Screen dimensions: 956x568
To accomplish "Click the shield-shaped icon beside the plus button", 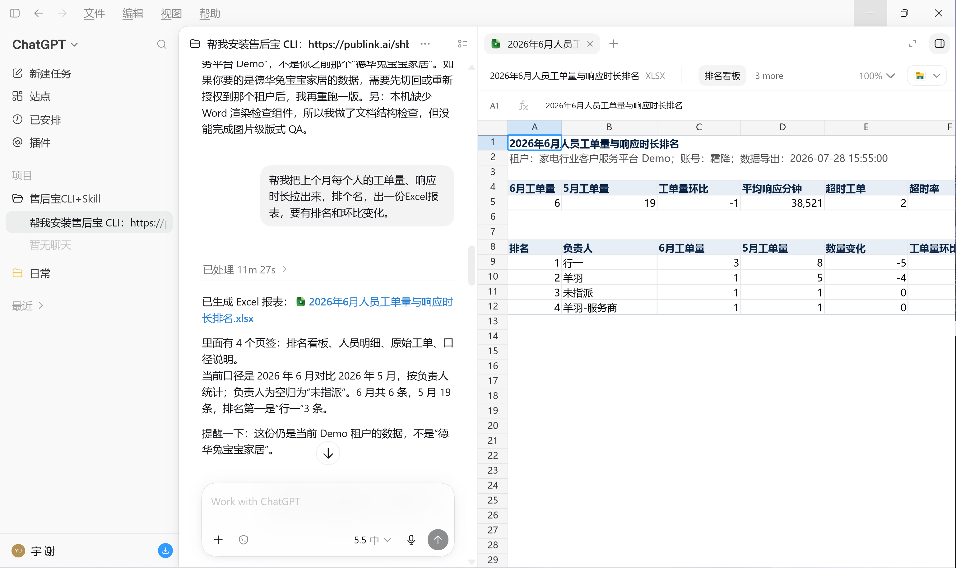I will click(243, 540).
